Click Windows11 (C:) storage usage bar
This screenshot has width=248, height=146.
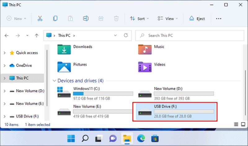(x=103, y=94)
